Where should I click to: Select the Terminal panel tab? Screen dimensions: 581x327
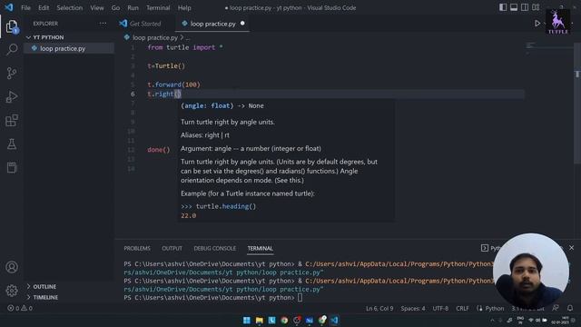[261, 248]
